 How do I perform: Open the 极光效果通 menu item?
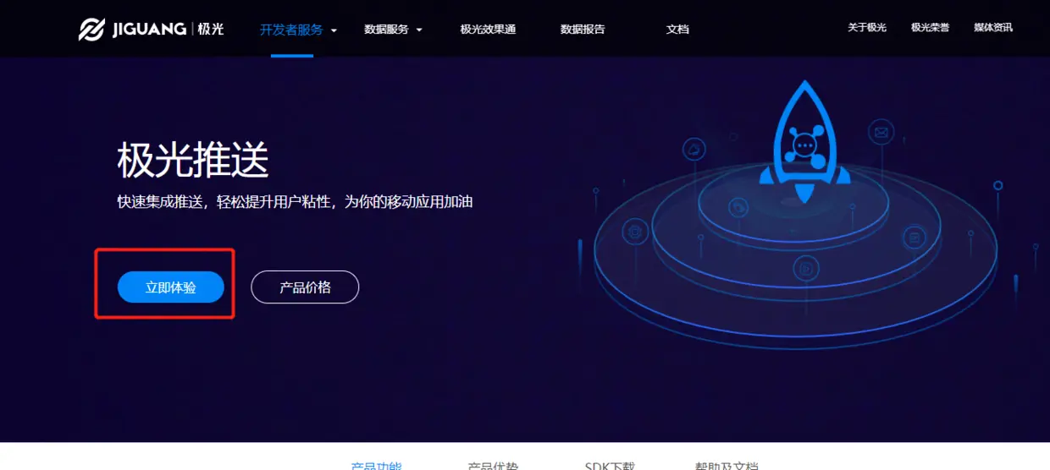tap(488, 29)
